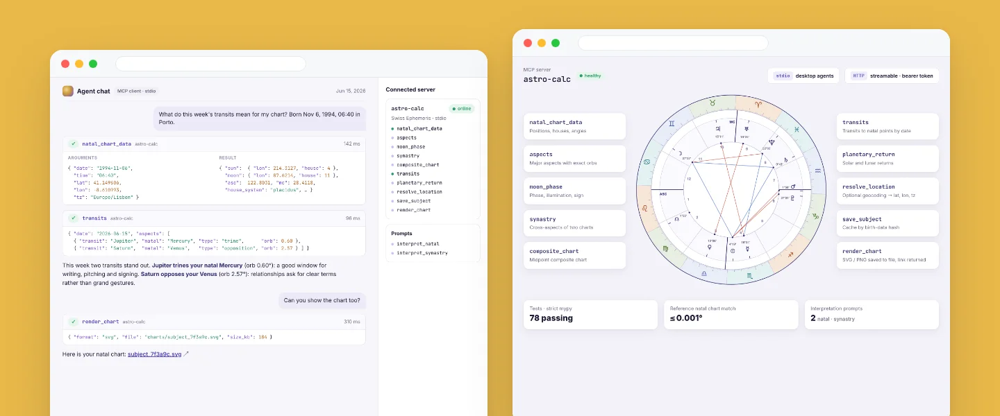
Task: Click the address bar of the astro-calc window
Action: [673, 43]
